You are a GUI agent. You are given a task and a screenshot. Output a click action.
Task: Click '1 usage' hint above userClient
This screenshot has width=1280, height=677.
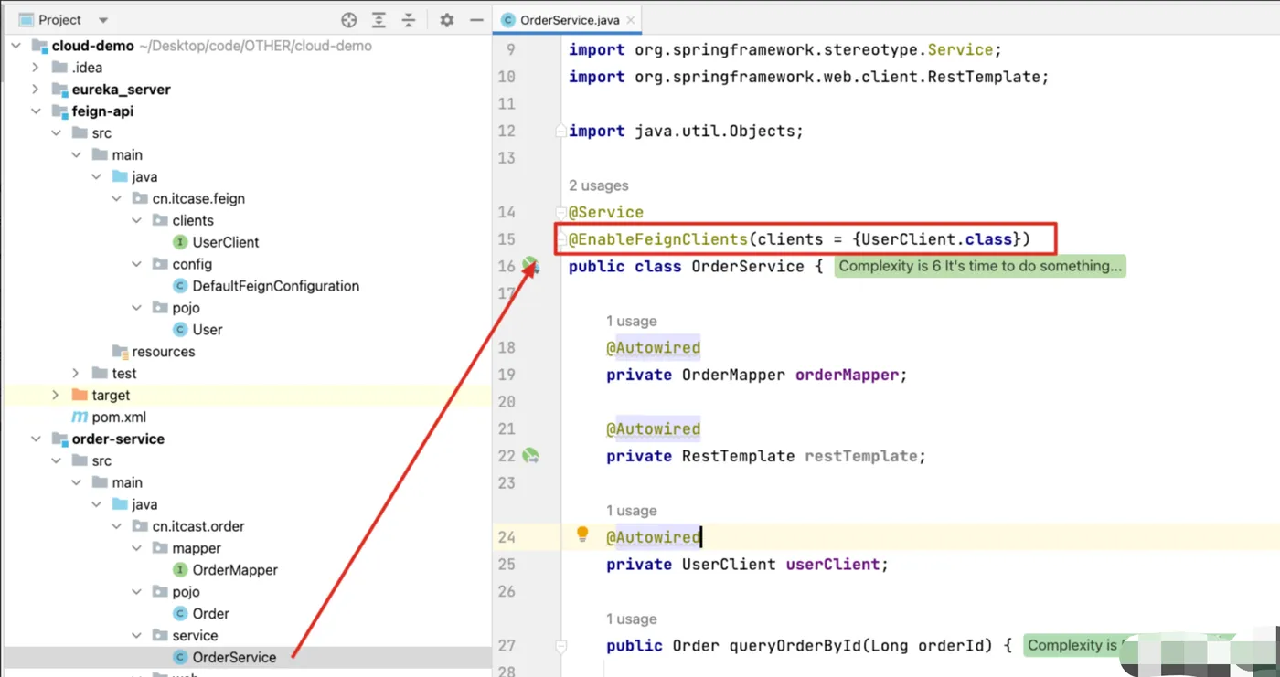[632, 511]
